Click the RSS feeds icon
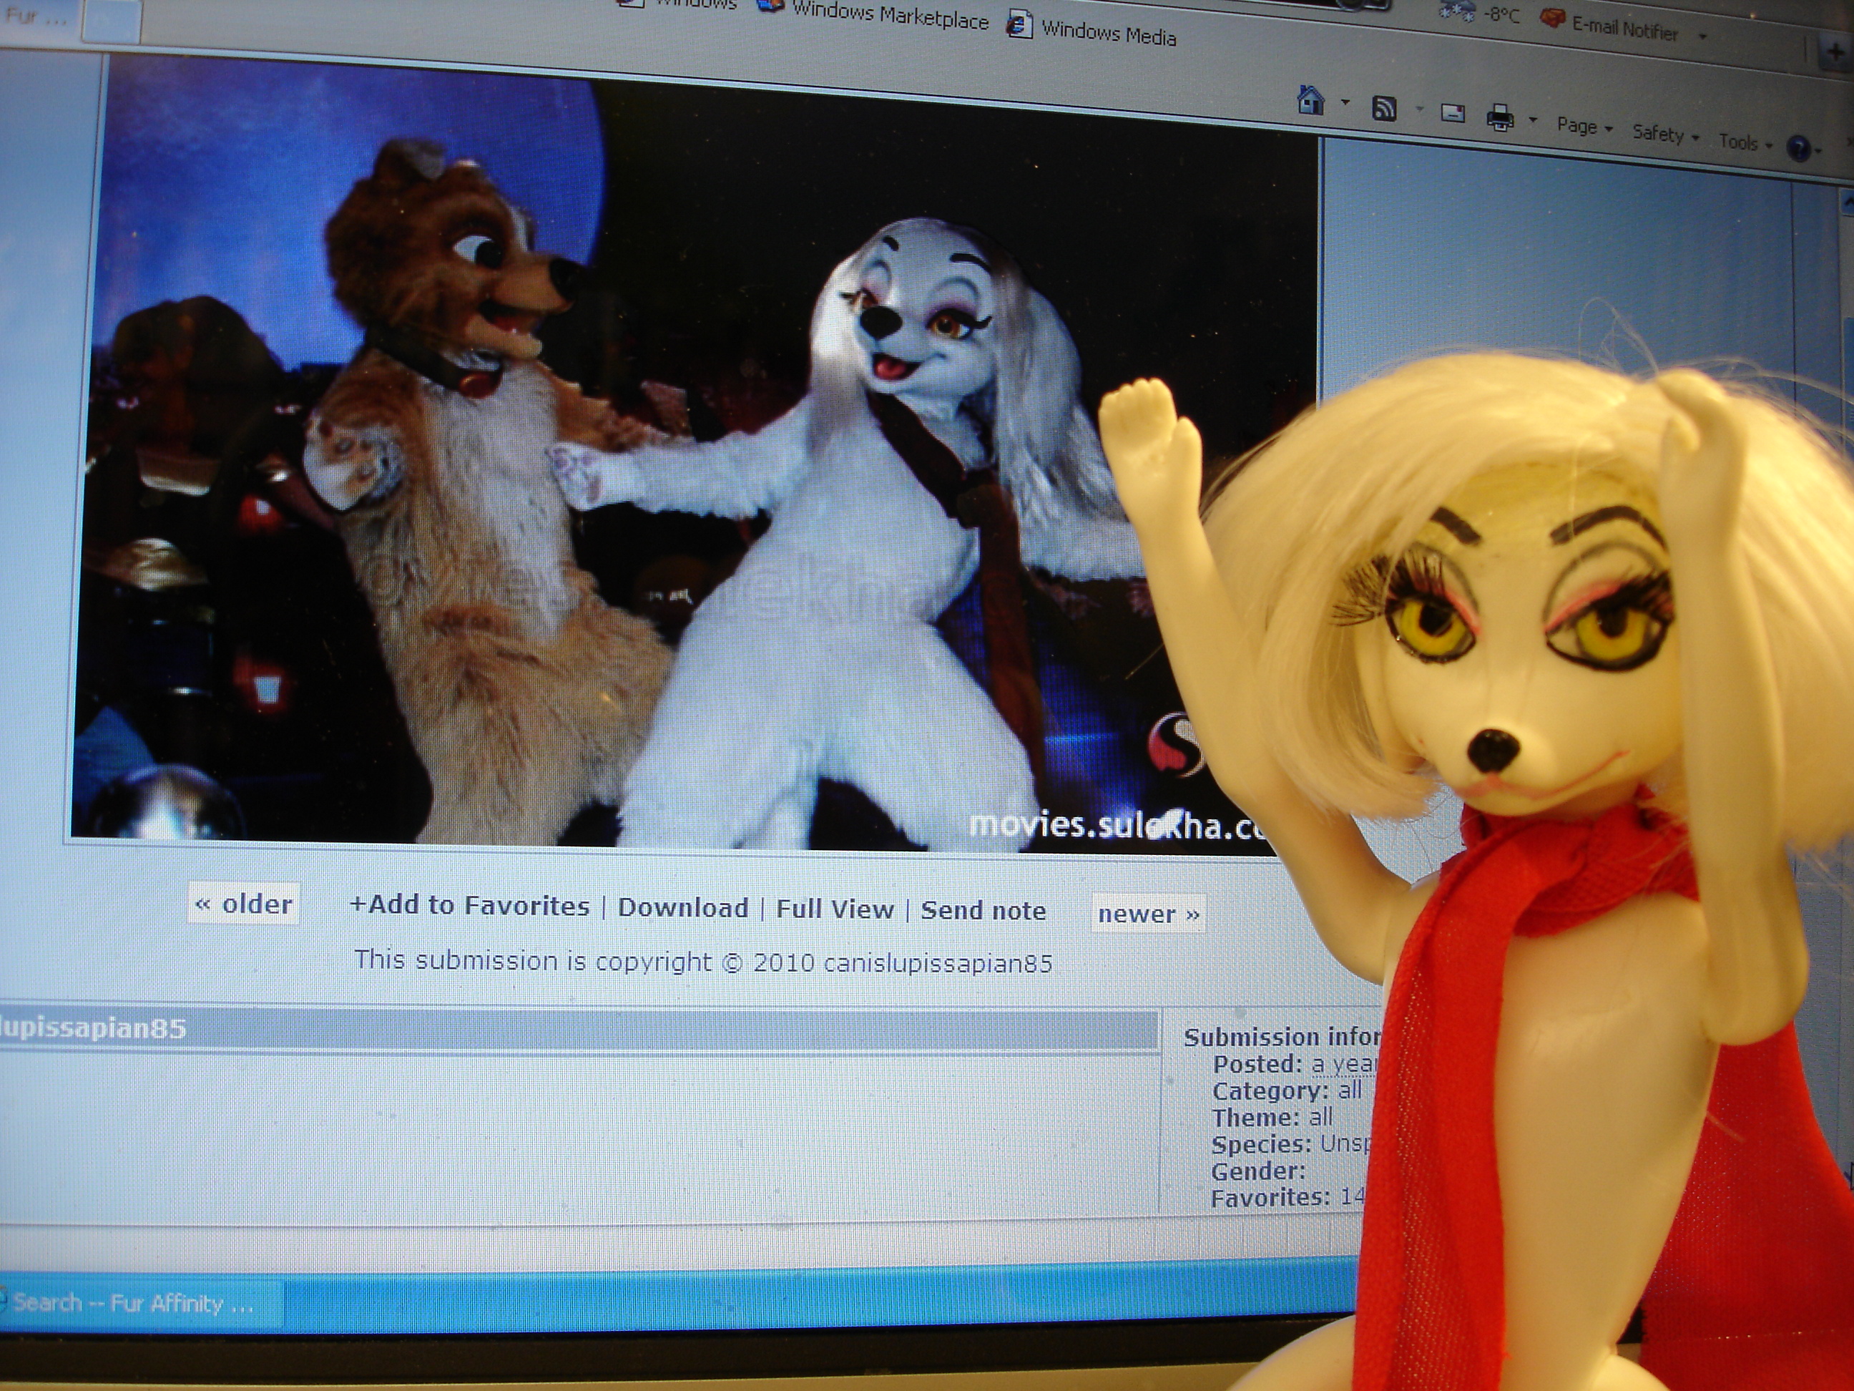This screenshot has height=1391, width=1854. click(1383, 108)
